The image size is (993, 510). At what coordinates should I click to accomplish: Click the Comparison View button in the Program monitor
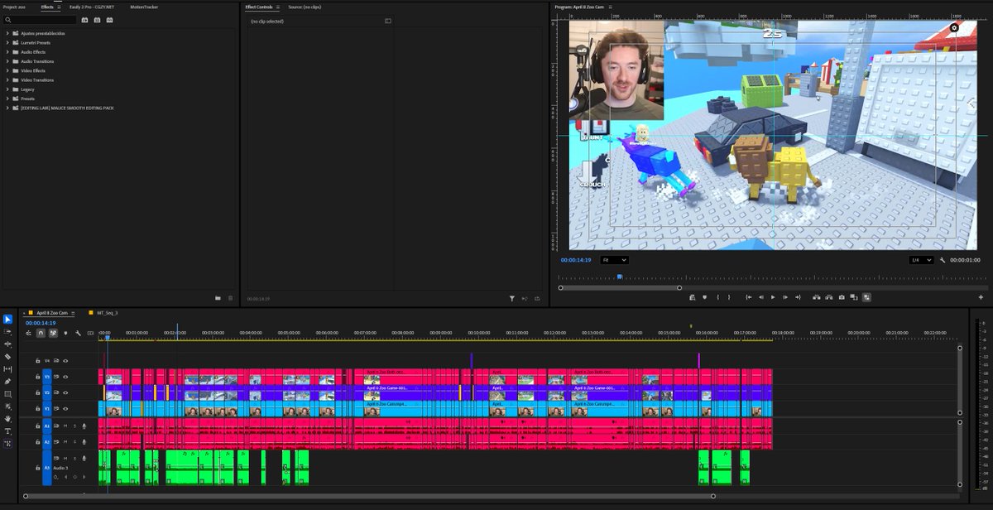click(x=854, y=296)
